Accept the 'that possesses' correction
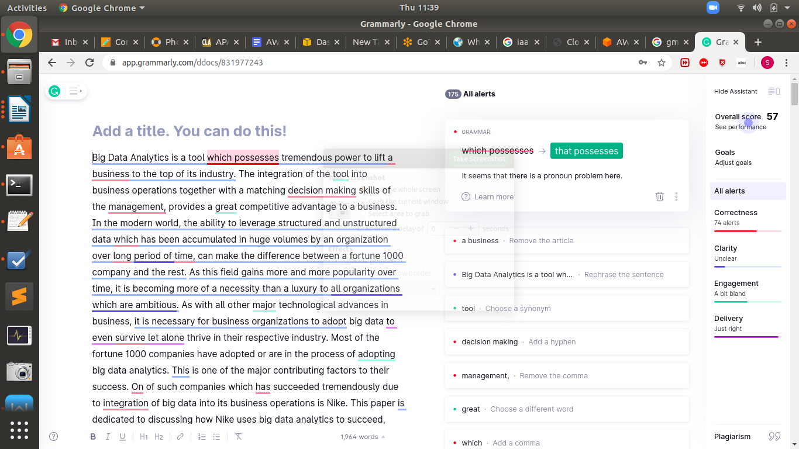Image resolution: width=799 pixels, height=449 pixels. pos(586,151)
